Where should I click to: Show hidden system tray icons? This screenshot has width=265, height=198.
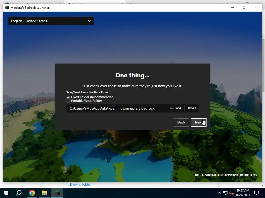coord(219,193)
